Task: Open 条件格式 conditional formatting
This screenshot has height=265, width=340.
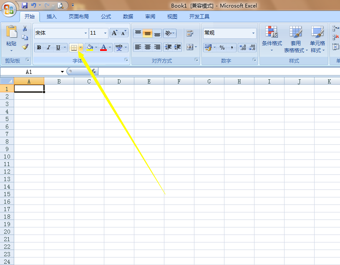Action: (272, 39)
